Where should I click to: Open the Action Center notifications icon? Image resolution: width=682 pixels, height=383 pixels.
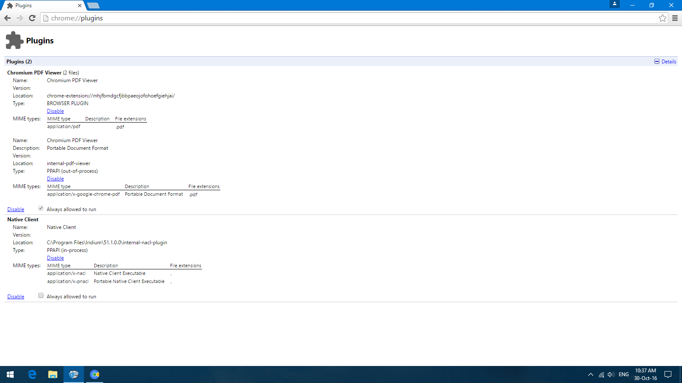(x=668, y=374)
